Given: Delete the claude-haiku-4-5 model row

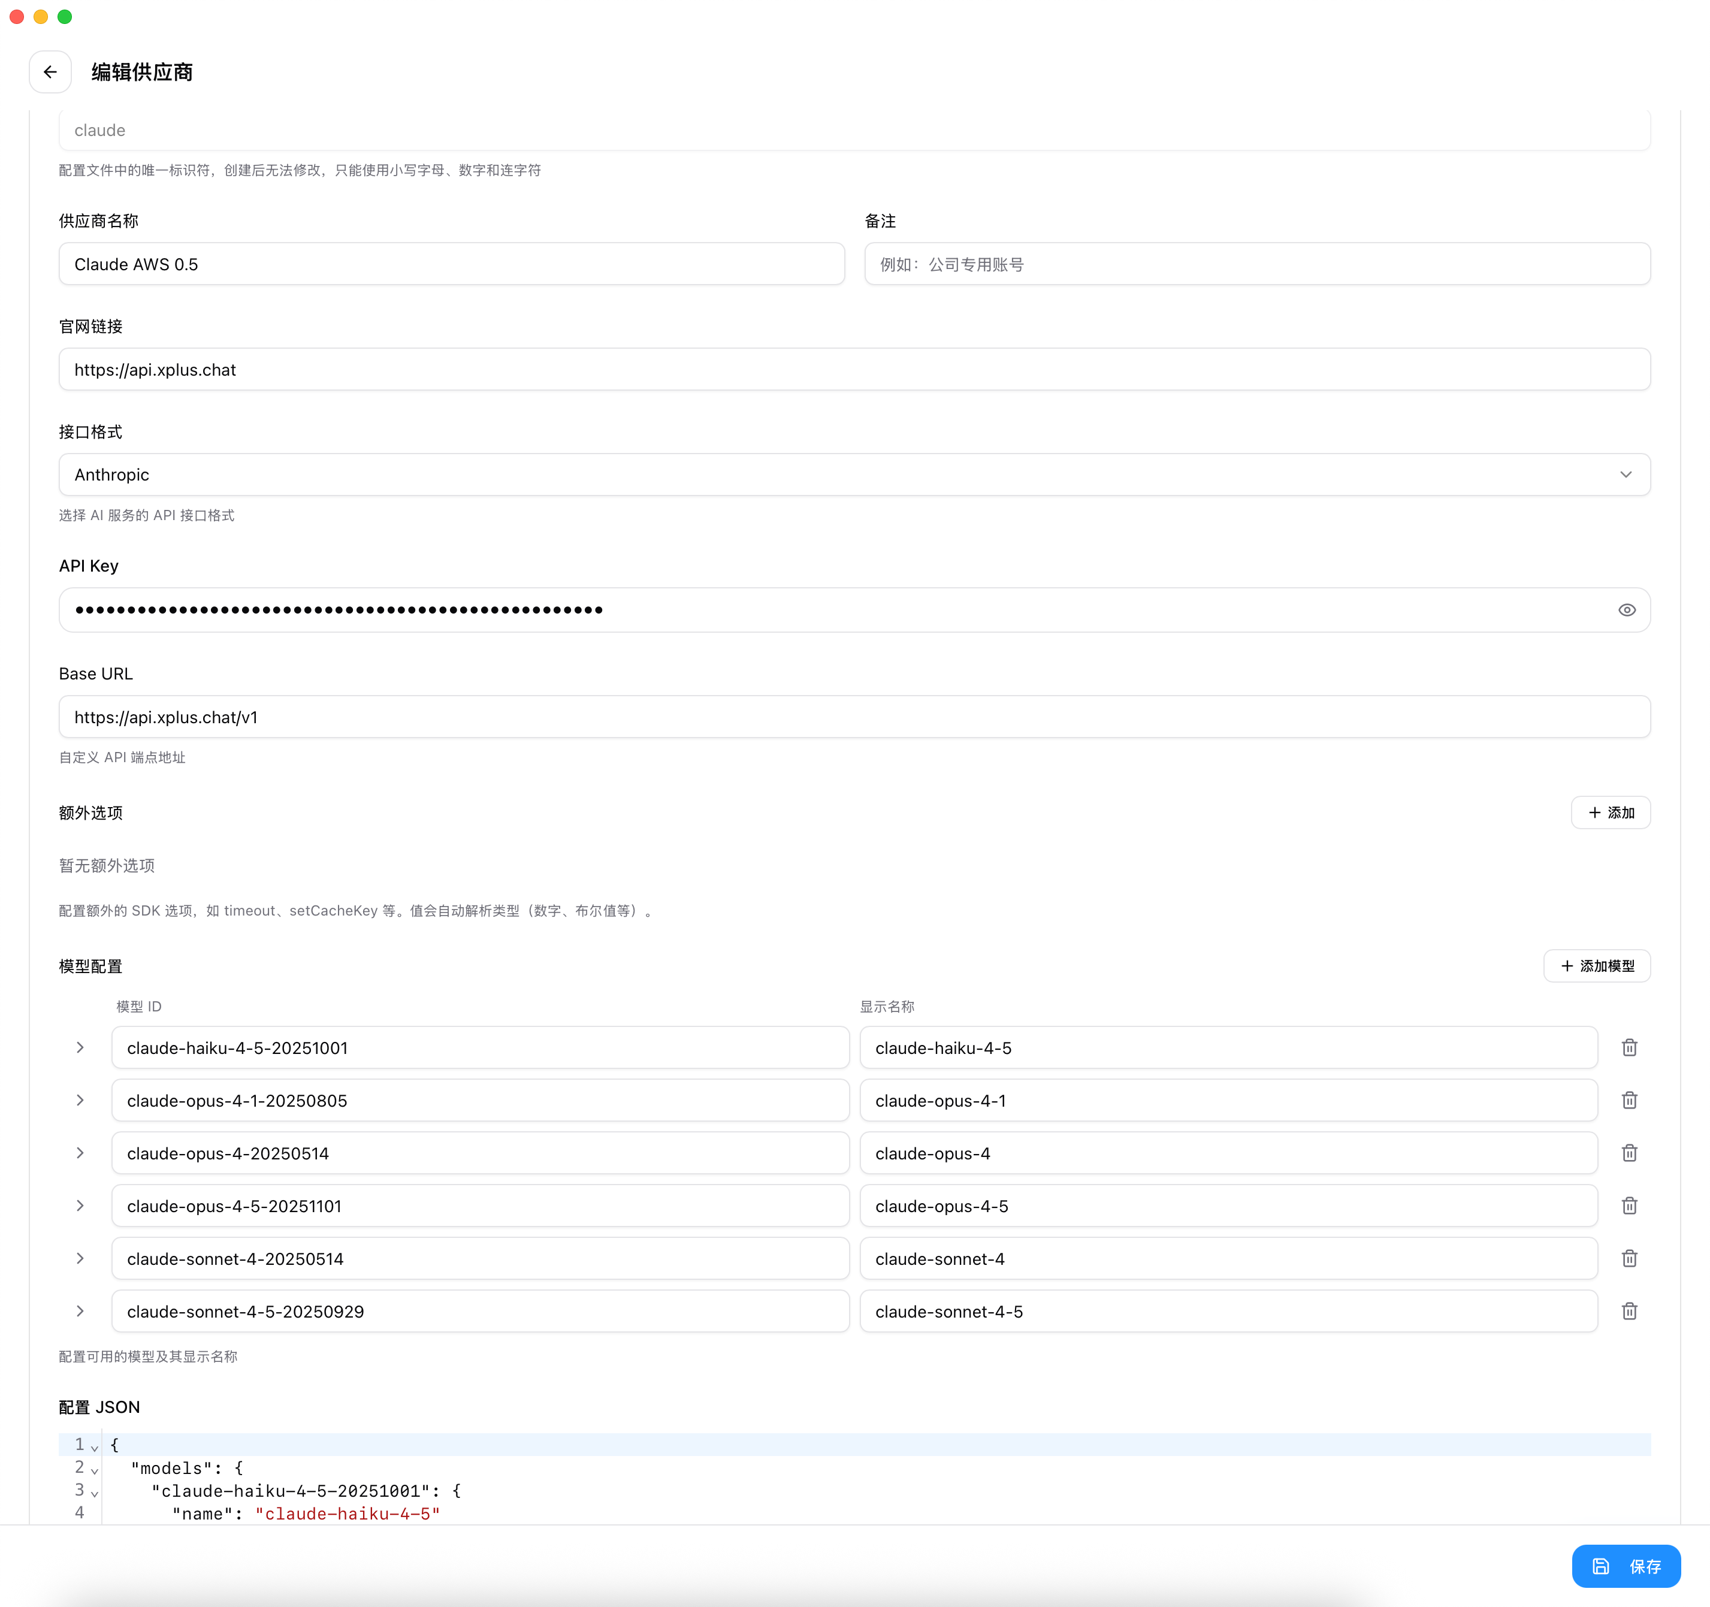Looking at the screenshot, I should (x=1629, y=1048).
